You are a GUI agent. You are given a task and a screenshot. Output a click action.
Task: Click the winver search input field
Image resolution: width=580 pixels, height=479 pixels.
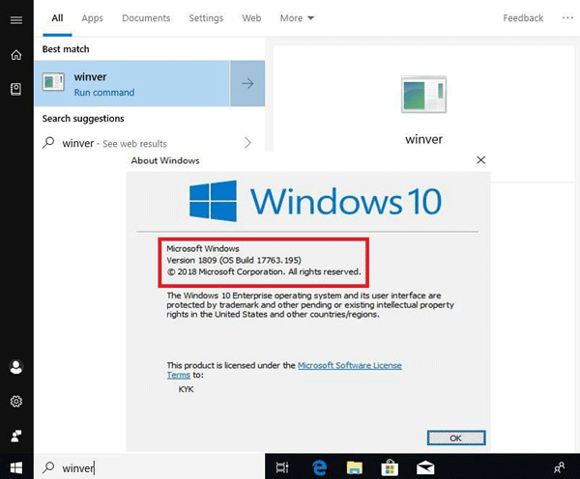click(x=150, y=467)
